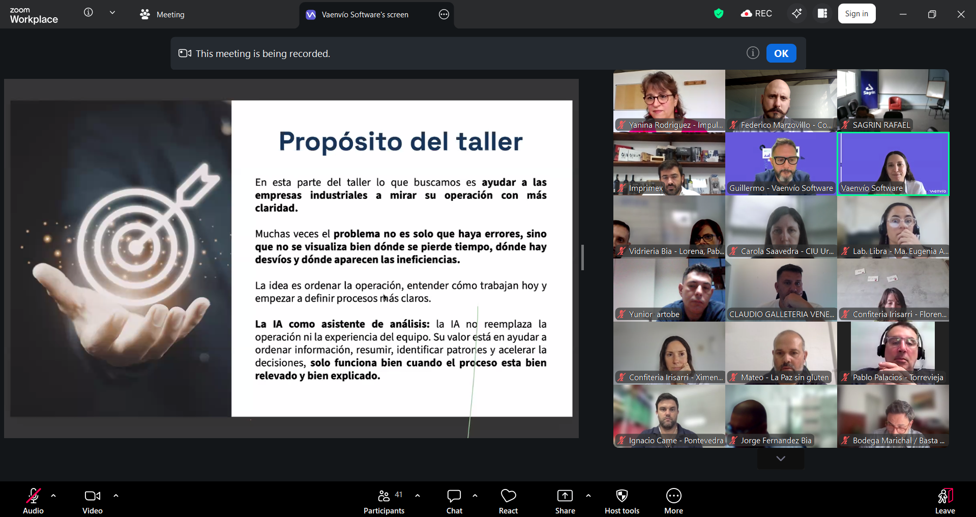The image size is (976, 517).
Task: Toggle the Video camera on
Action: (93, 501)
